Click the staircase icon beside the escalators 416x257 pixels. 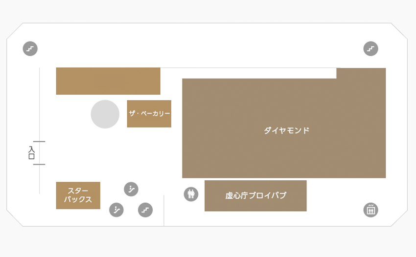point(145,210)
